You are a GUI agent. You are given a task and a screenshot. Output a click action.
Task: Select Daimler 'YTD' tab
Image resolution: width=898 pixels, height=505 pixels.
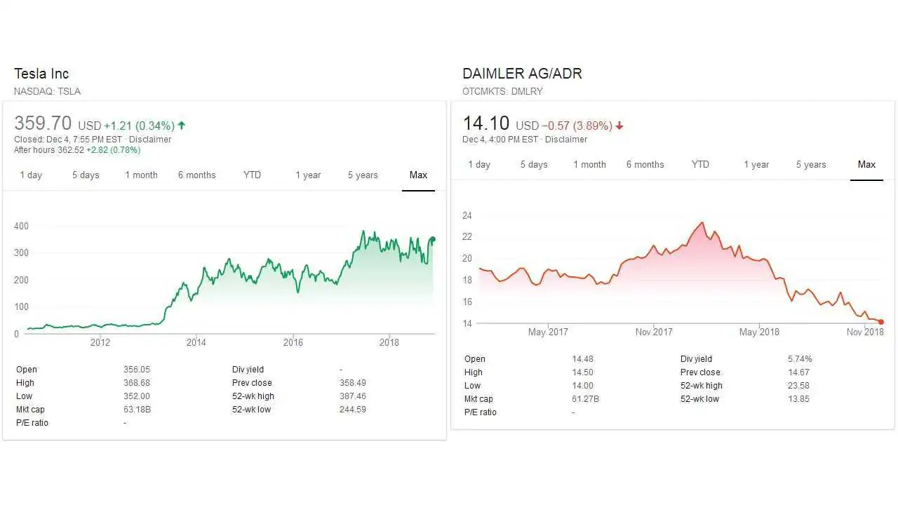pyautogui.click(x=700, y=164)
